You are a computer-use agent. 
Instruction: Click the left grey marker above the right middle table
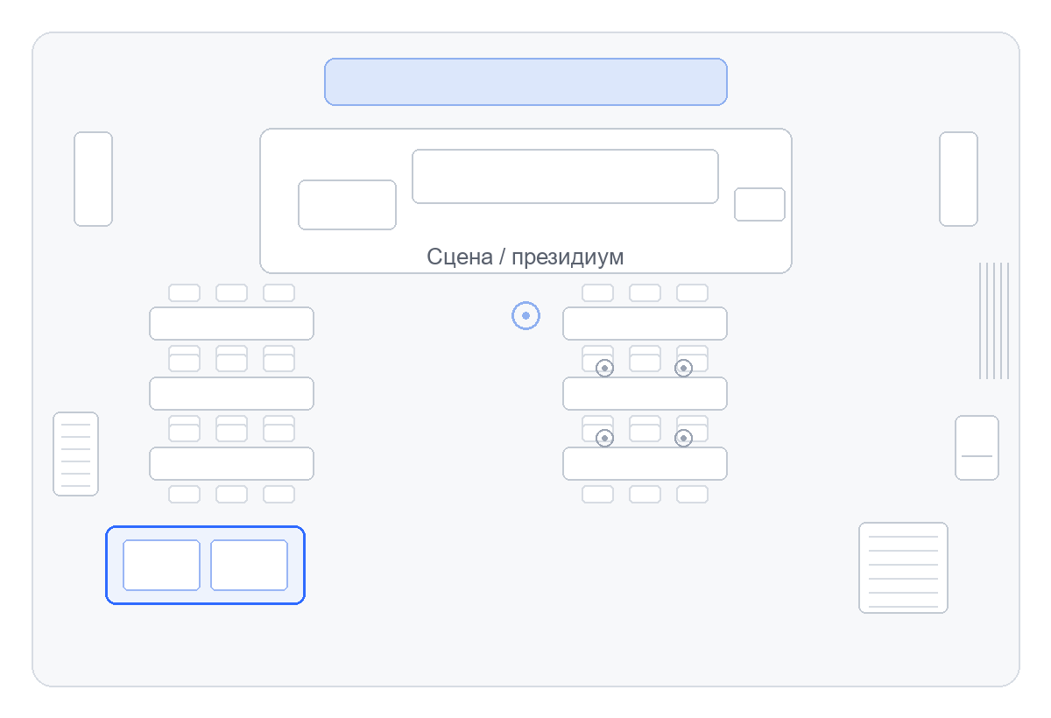click(604, 368)
